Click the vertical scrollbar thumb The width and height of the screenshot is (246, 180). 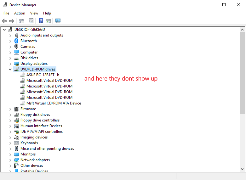242,73
